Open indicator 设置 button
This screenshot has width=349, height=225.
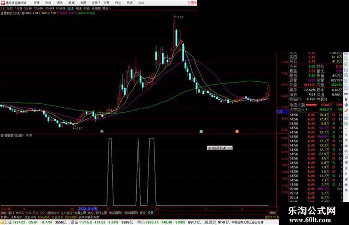tap(151, 213)
